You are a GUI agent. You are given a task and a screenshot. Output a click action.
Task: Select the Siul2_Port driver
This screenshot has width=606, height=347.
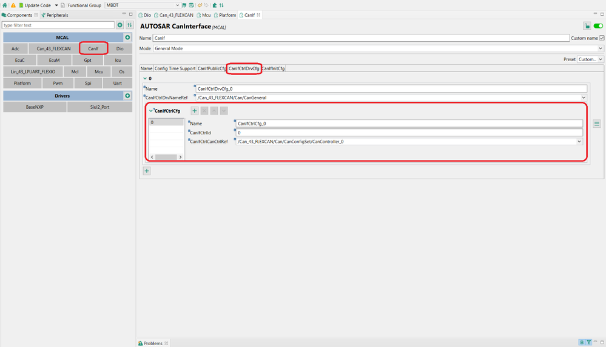pos(99,107)
